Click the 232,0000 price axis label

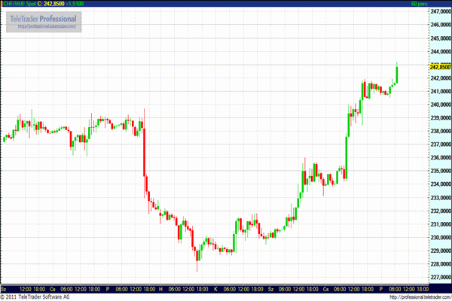tap(441, 211)
